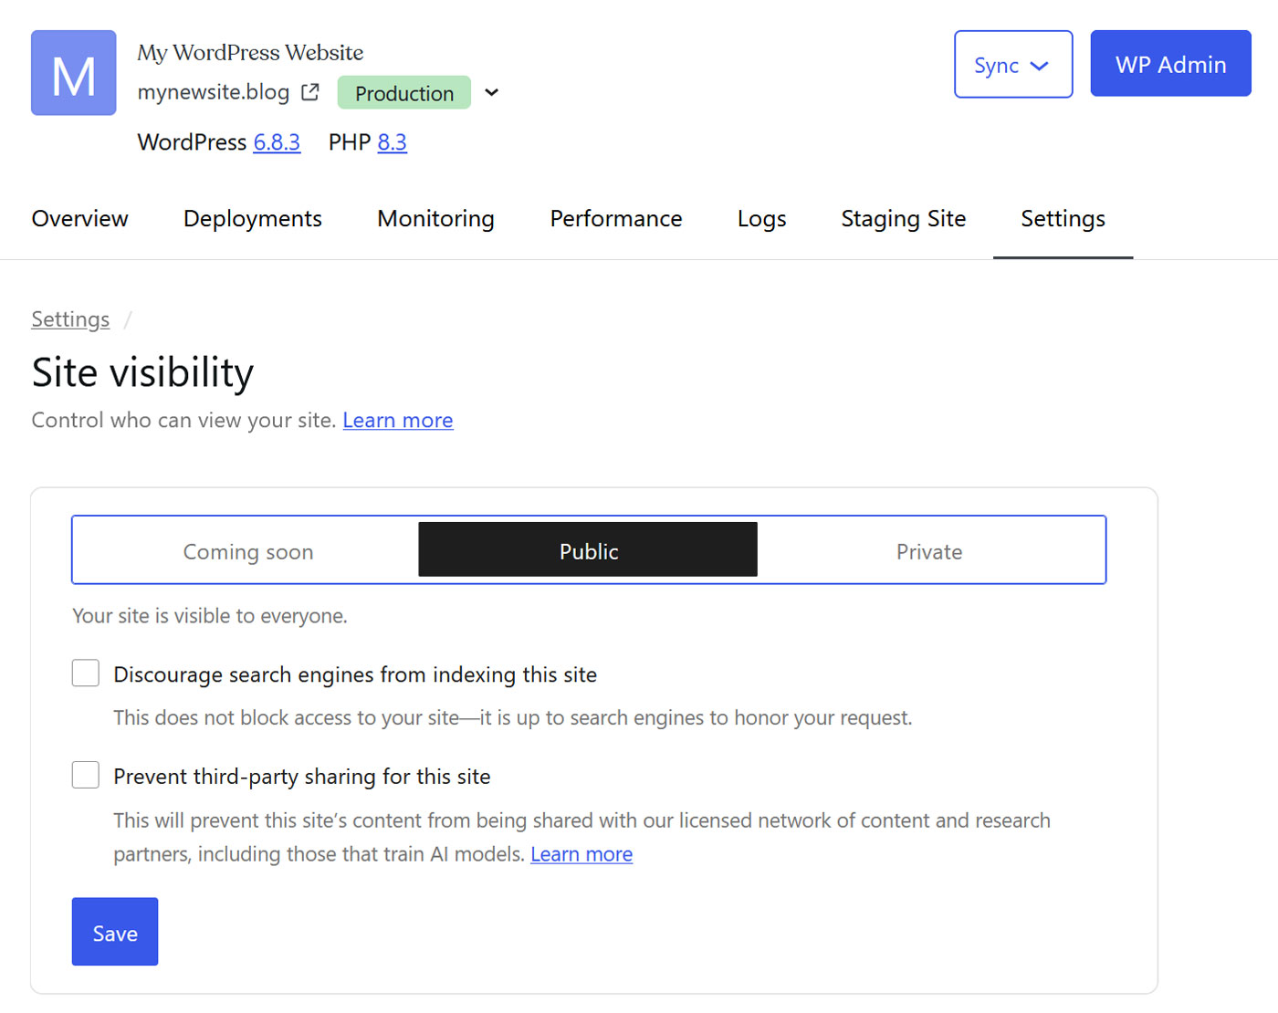Switch site visibility to "Private"
The width and height of the screenshot is (1278, 1013).
[x=929, y=550]
